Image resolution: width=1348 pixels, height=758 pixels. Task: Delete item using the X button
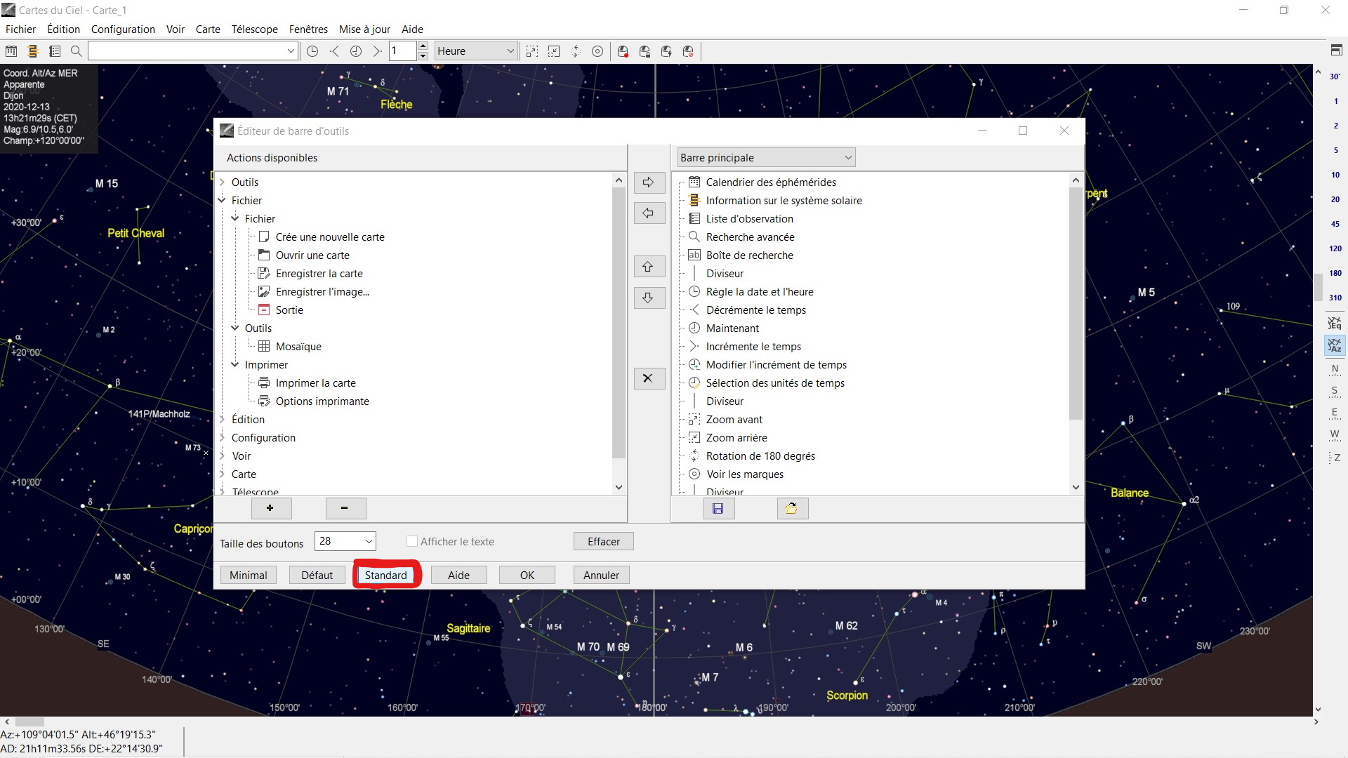[x=649, y=378]
